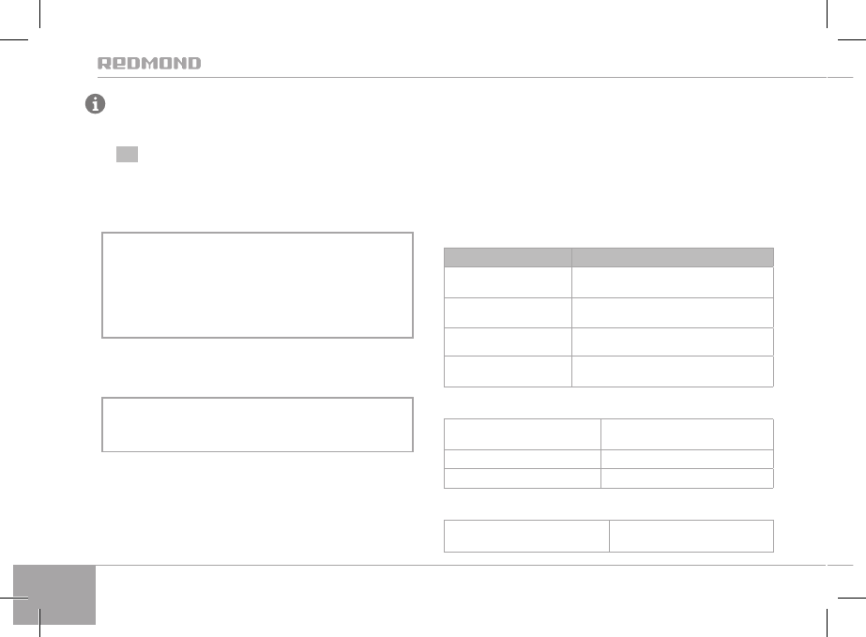The width and height of the screenshot is (866, 637).
Task: Click the gray header's left cell in the top table
Action: 508,255
